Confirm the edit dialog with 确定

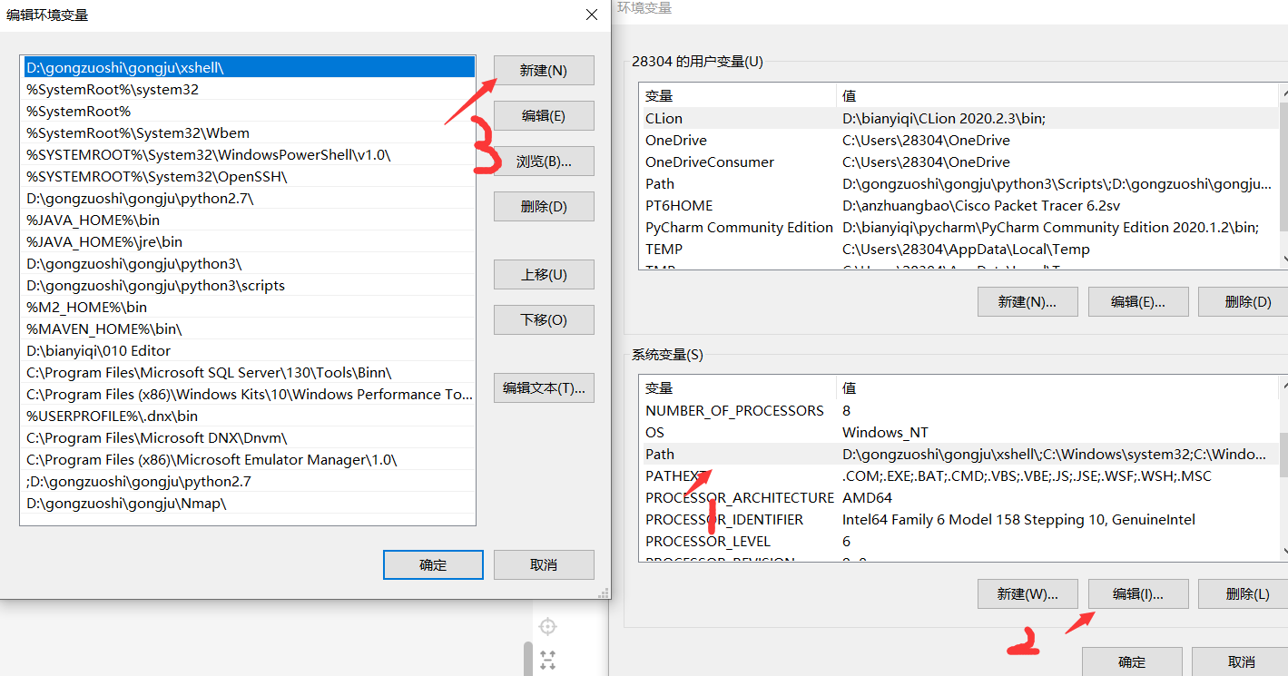pos(433,564)
